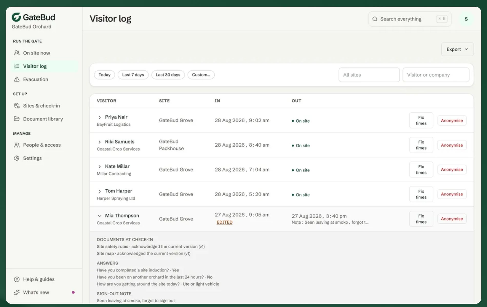Click Millar Contracting company text
Image resolution: width=487 pixels, height=307 pixels.
(x=114, y=174)
